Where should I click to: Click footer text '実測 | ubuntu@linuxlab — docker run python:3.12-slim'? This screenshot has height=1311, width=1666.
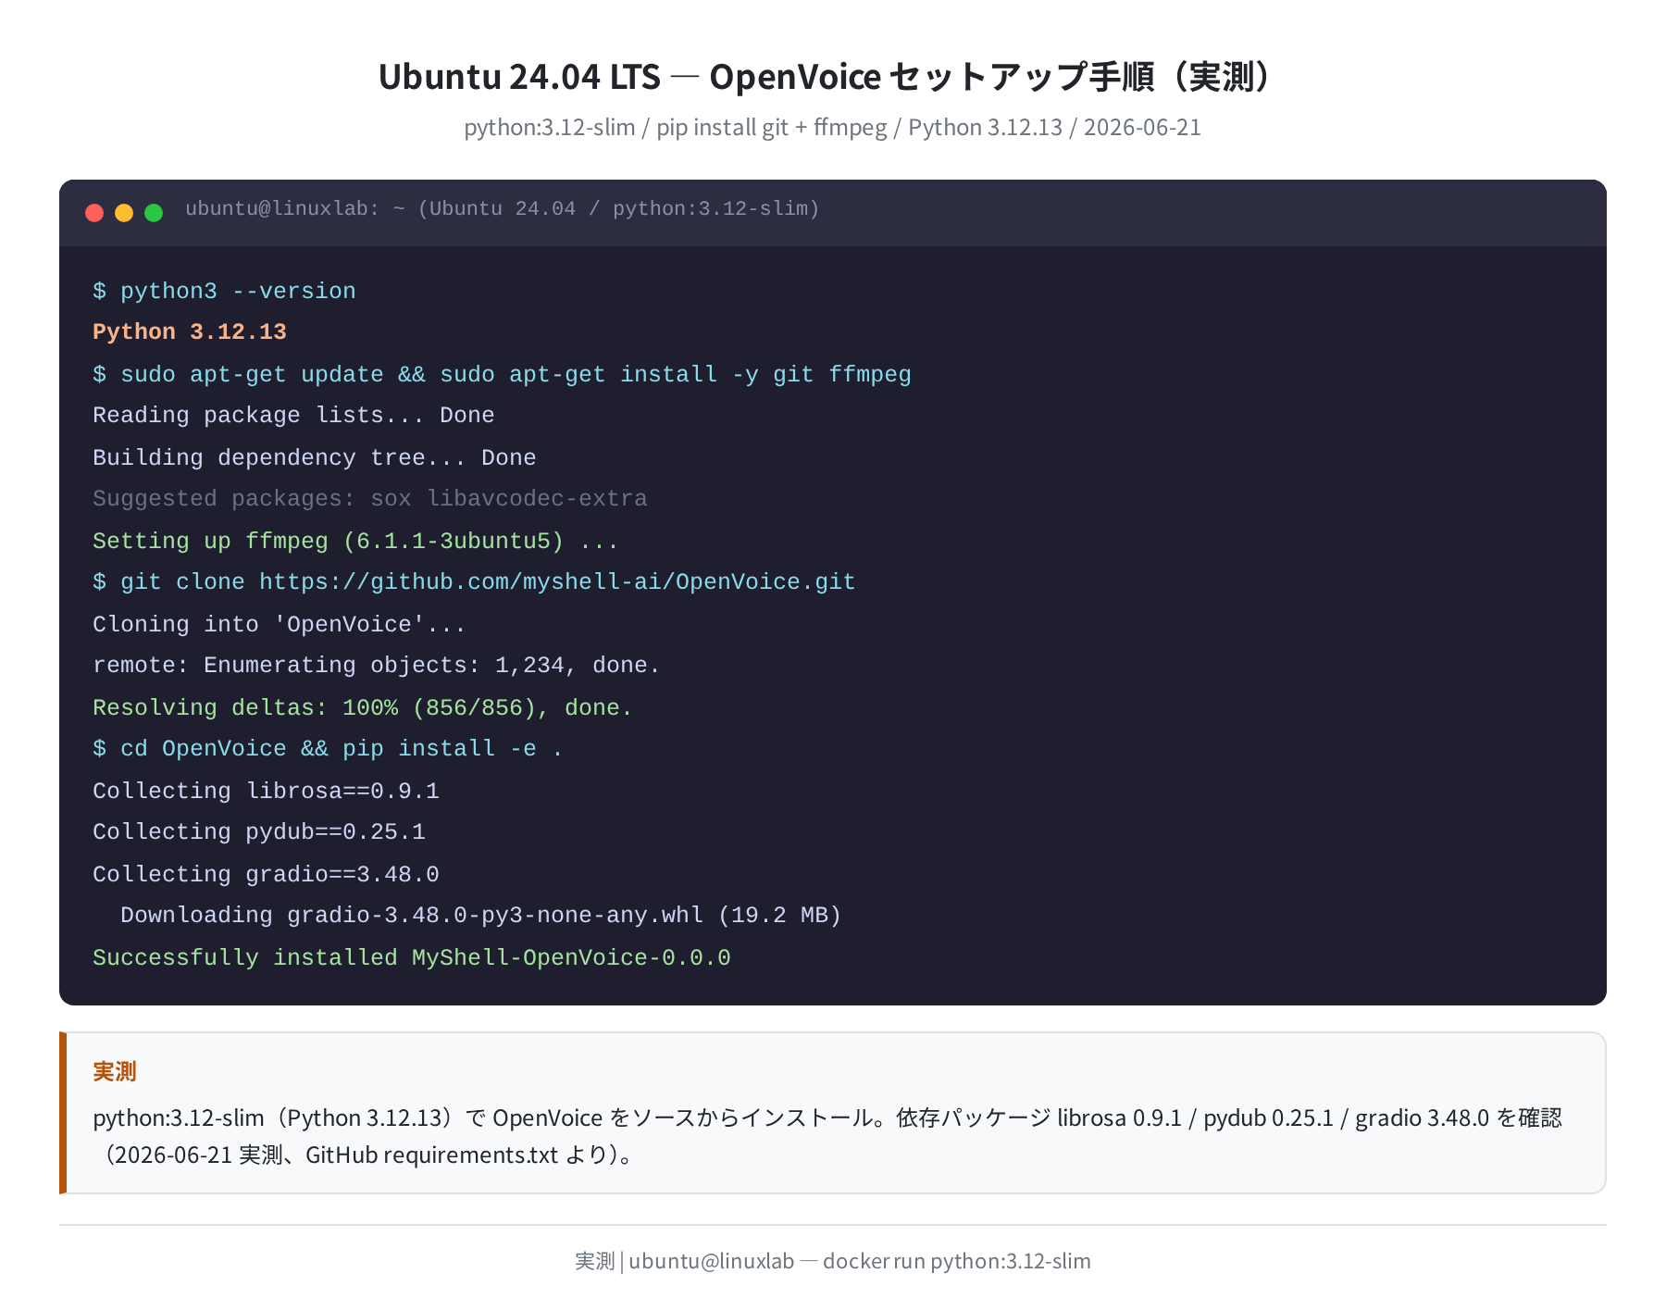click(833, 1261)
